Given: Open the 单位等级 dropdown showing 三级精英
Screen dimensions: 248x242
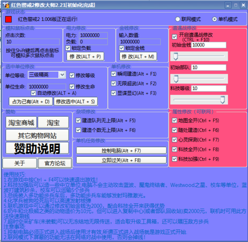Looking at the screenshot, I should [x=47, y=75].
